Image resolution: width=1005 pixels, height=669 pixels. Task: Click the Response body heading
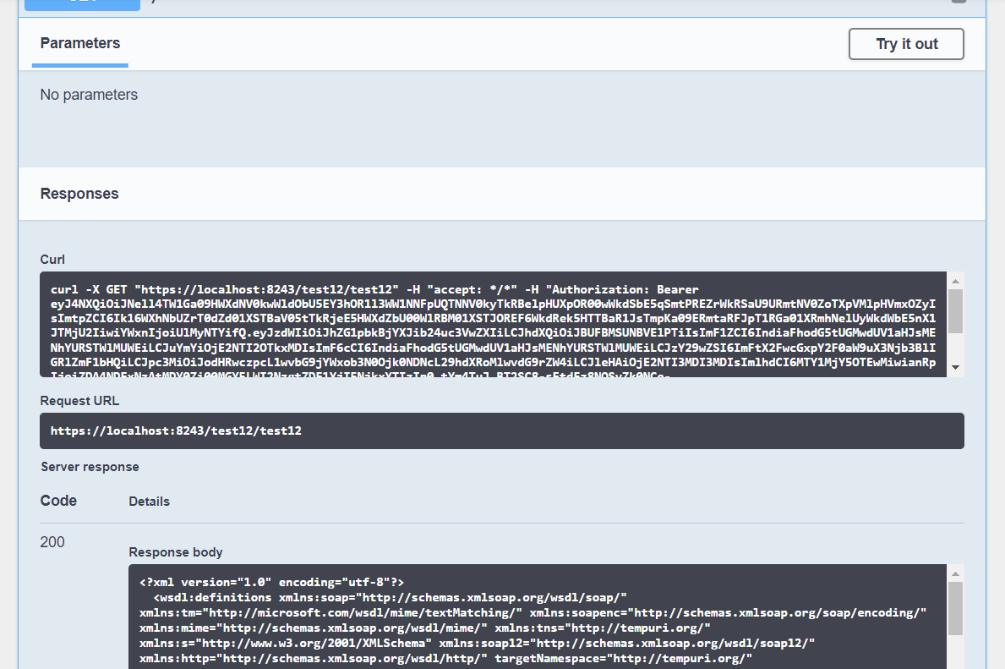(x=175, y=551)
